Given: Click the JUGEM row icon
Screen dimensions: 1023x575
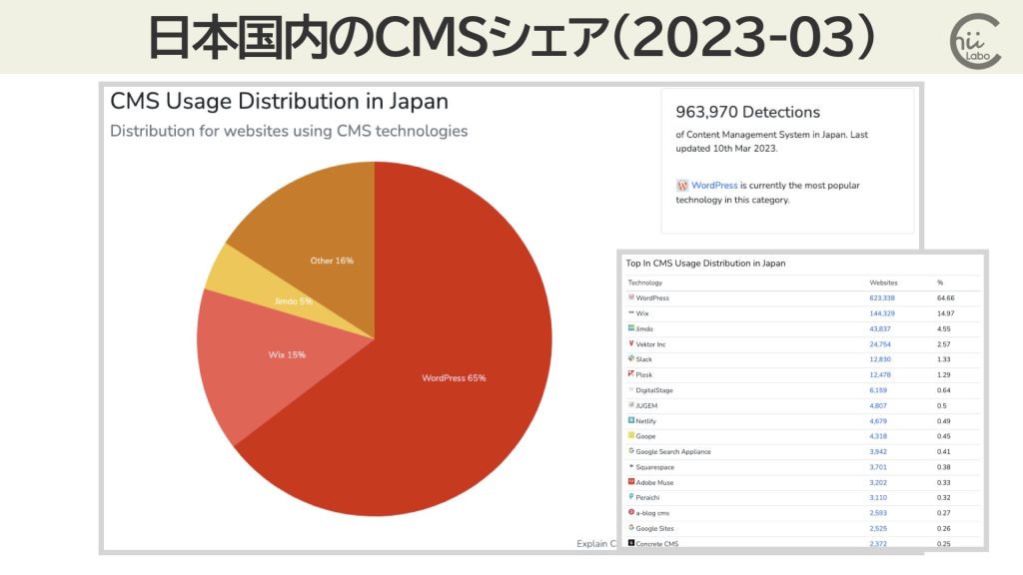Looking at the screenshot, I should (x=631, y=405).
